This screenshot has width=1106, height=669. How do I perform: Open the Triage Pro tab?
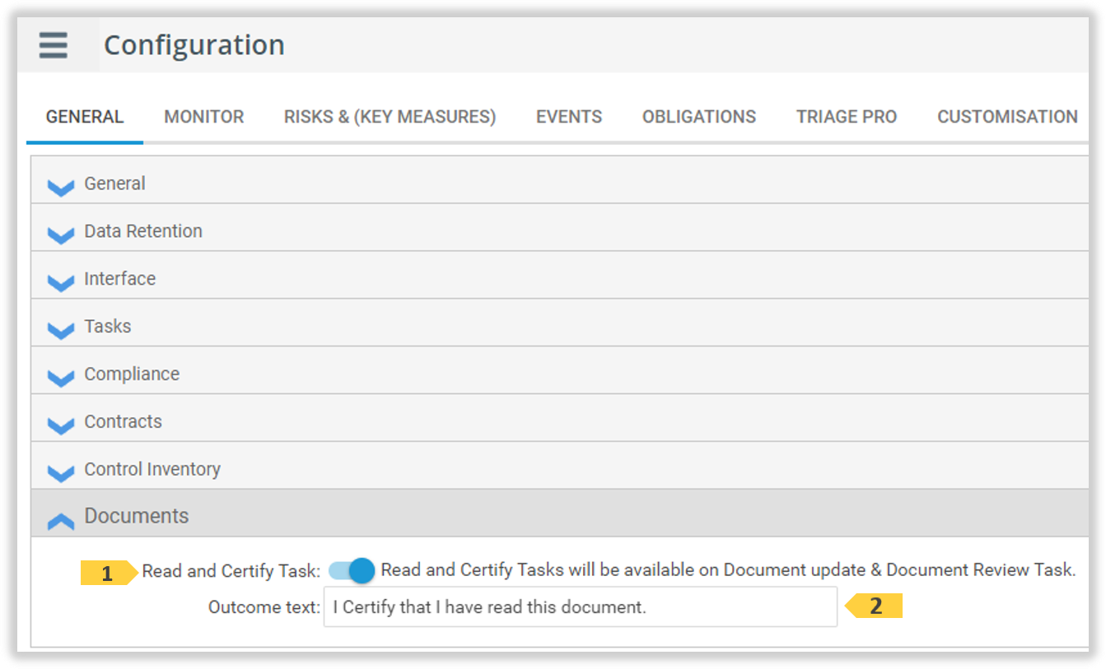[x=846, y=117]
